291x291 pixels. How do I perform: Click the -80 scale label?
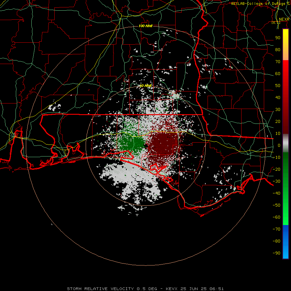click(x=276, y=241)
